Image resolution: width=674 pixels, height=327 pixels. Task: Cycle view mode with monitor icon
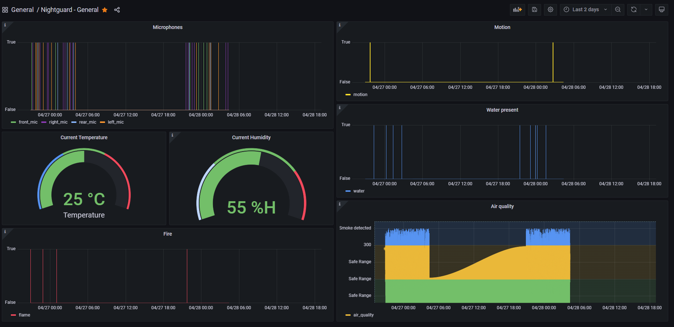click(662, 10)
